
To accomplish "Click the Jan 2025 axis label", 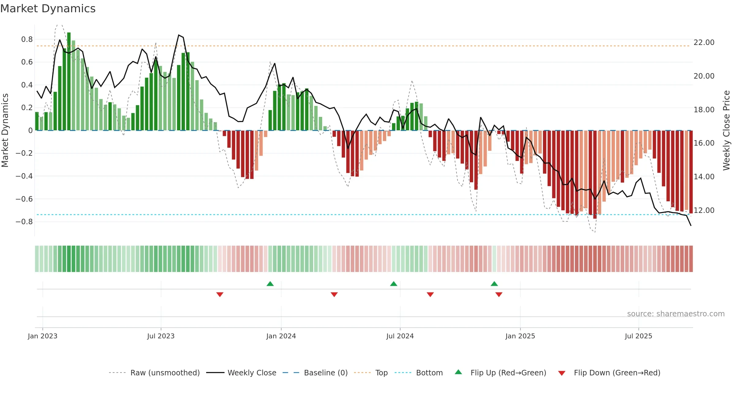I will point(520,336).
